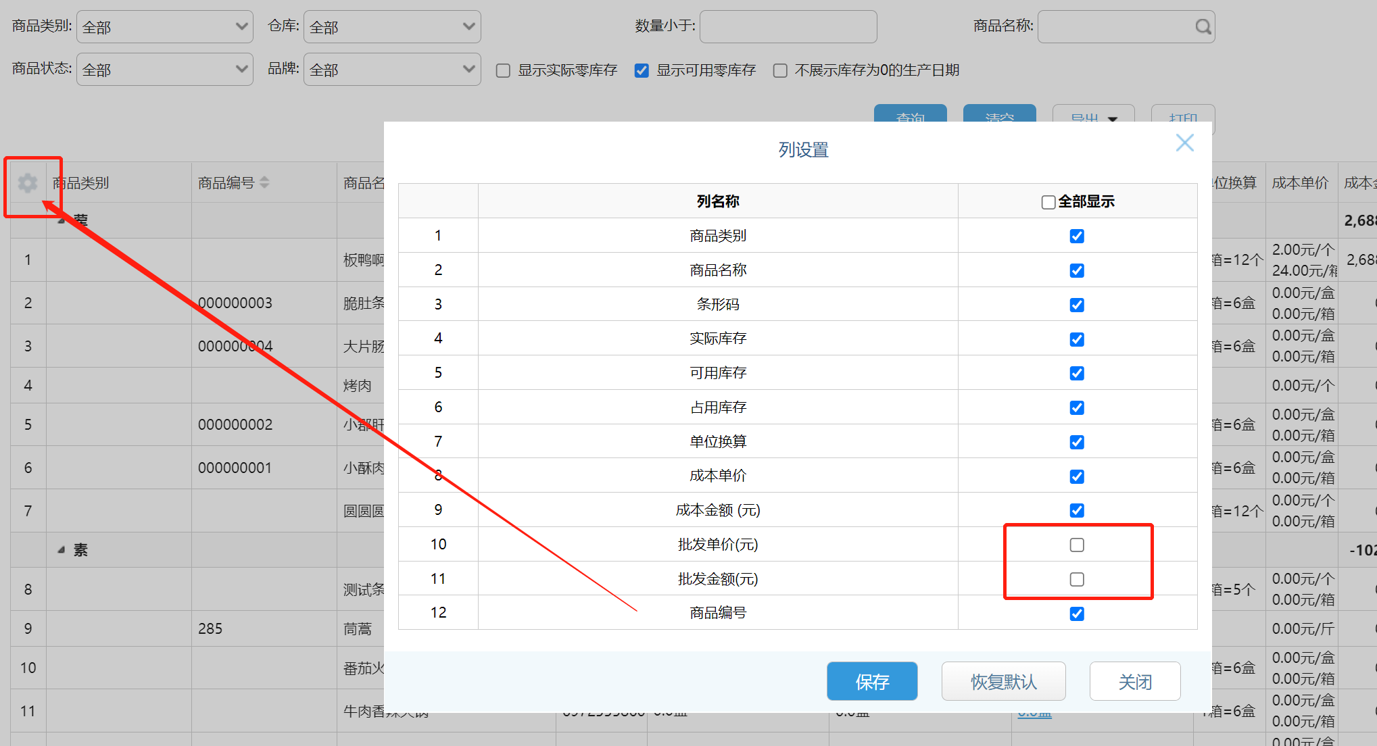The height and width of the screenshot is (746, 1377).
Task: Click 查询 button
Action: coord(910,115)
